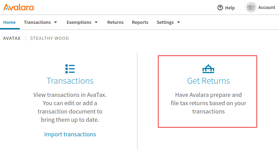Viewport: 279px width, 155px height.
Task: Click the Account avatar image
Action: (250, 8)
